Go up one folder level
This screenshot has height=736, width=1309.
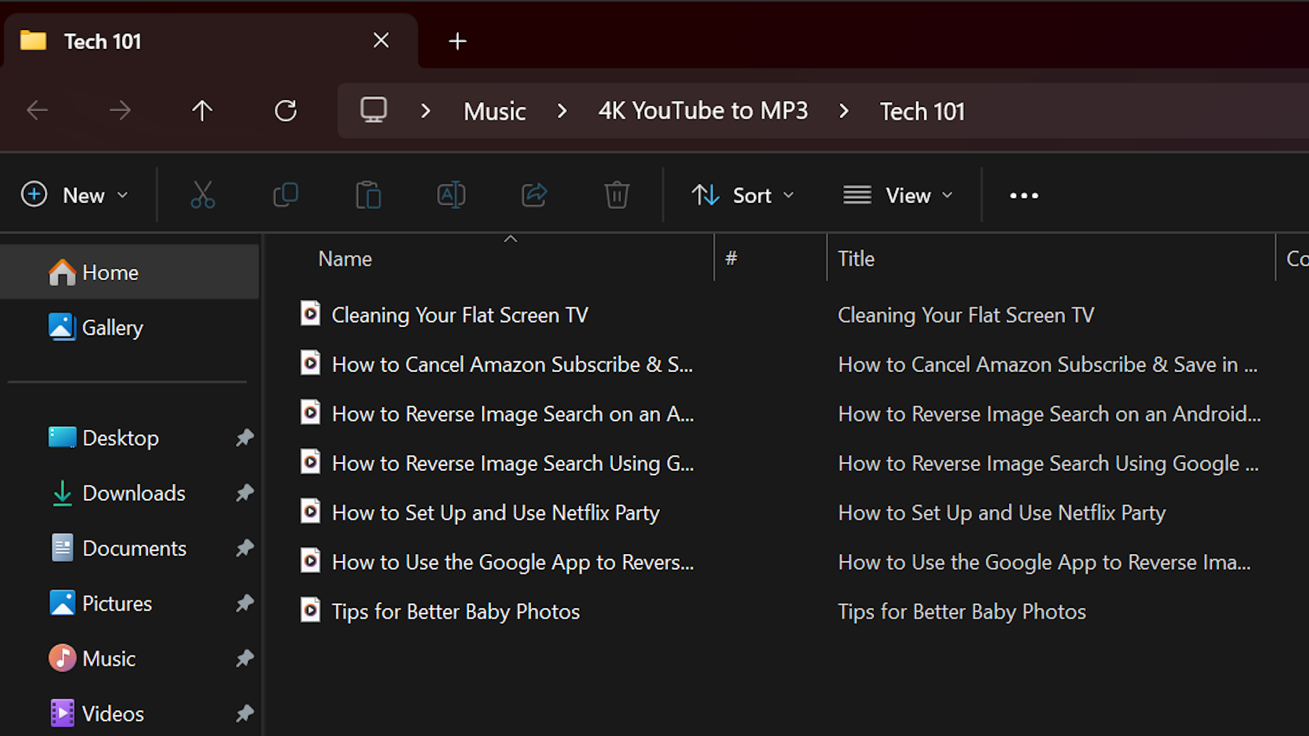(202, 110)
